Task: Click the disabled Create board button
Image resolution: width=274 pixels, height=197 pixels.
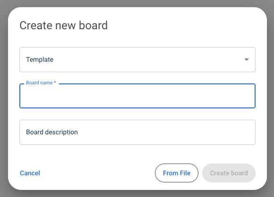Action: click(x=229, y=173)
